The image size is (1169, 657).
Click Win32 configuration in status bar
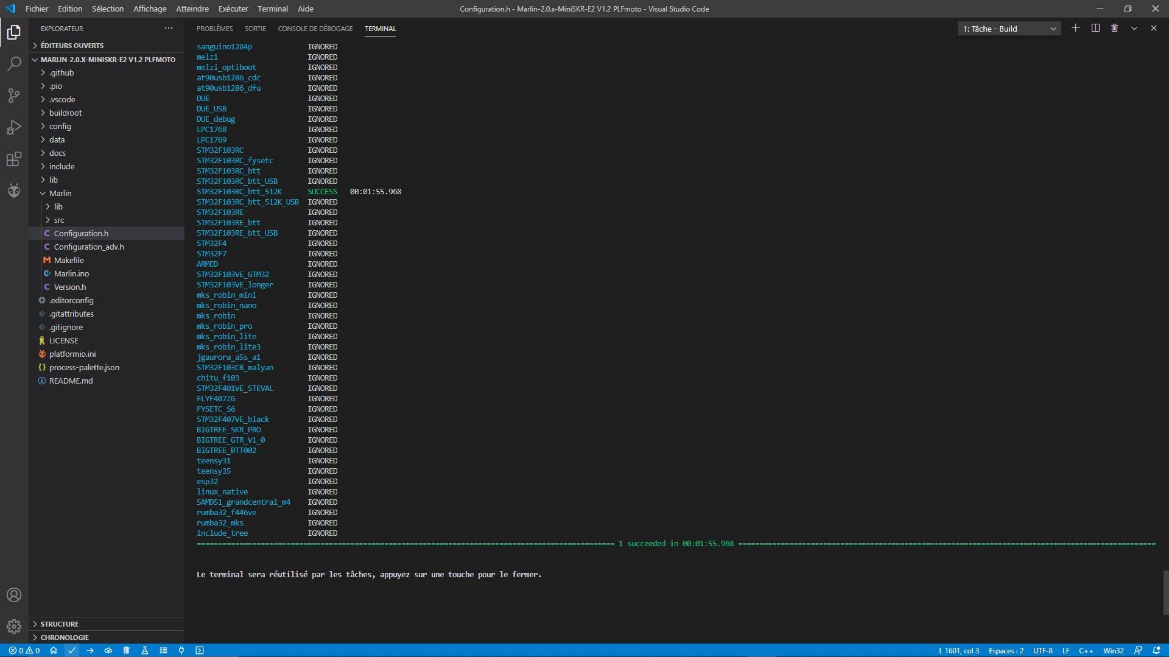tap(1114, 650)
